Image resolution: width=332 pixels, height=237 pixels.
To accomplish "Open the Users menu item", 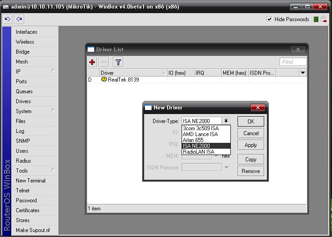I will [35, 151].
